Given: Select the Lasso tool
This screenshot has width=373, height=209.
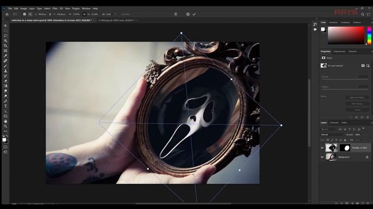Looking at the screenshot, I should pyautogui.click(x=5, y=35).
